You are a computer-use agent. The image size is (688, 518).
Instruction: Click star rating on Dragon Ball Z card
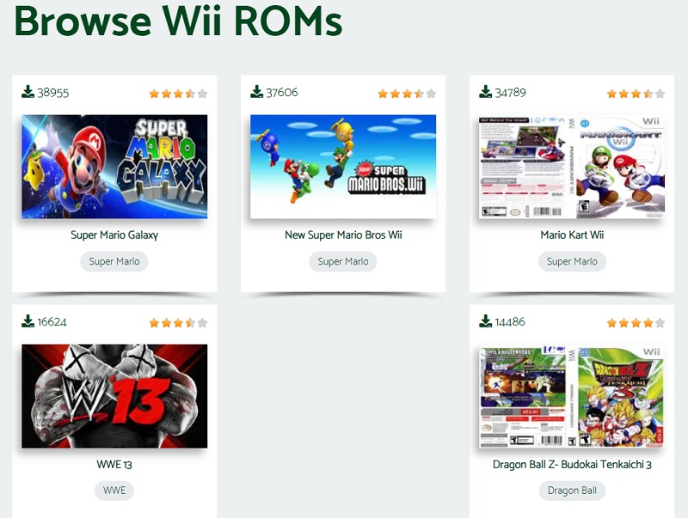pyautogui.click(x=636, y=323)
